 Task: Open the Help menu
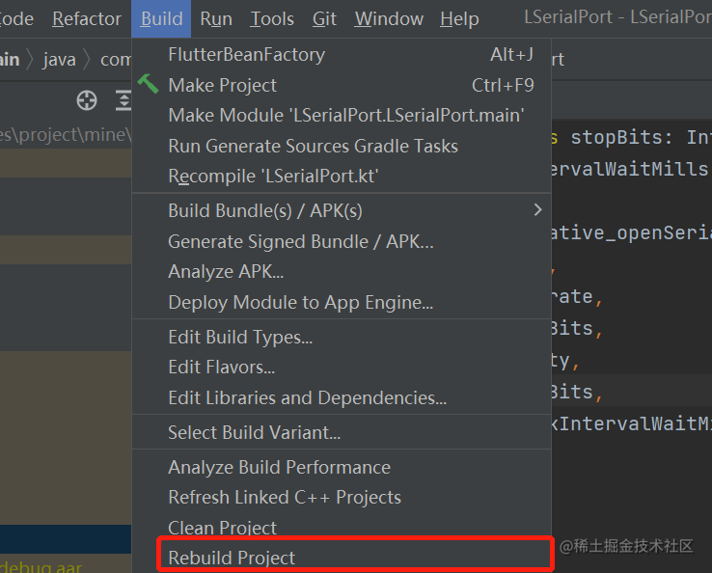[x=459, y=19]
